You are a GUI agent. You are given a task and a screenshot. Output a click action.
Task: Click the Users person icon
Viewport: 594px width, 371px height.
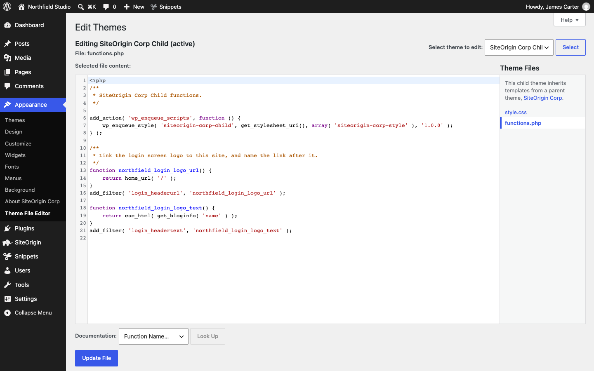coord(7,270)
